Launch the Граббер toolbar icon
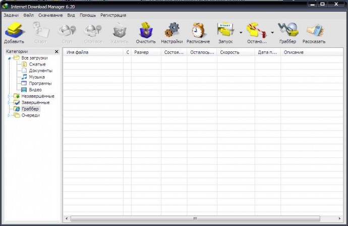Viewport: 348px width, 226px height. click(x=288, y=30)
